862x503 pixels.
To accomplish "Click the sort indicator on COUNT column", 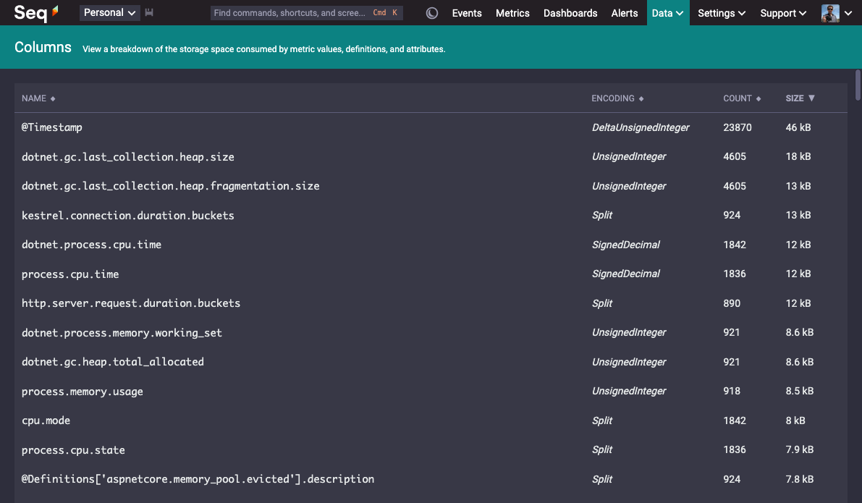I will pos(760,98).
